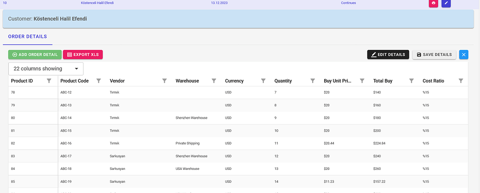Open the Buy Unit Price filter icon
Viewport: 480px width, 193px height.
pos(362,81)
